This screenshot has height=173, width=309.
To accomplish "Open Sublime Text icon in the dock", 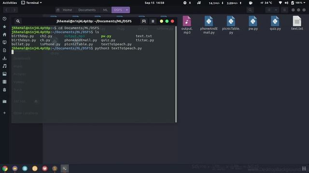I will pos(55,169).
